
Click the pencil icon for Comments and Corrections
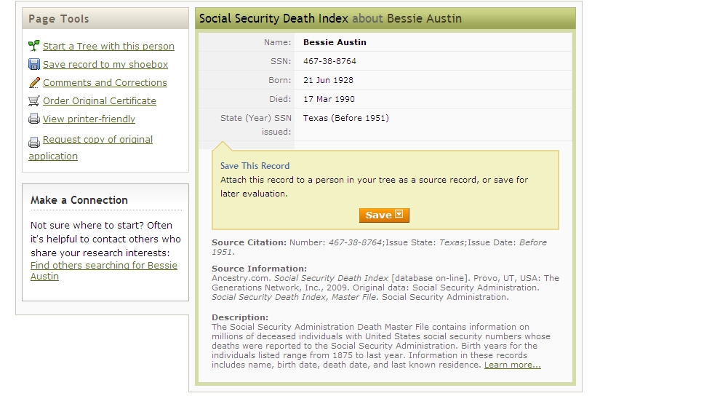click(x=33, y=82)
